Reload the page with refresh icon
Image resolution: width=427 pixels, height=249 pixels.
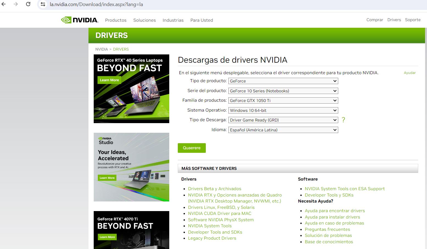[28, 4]
